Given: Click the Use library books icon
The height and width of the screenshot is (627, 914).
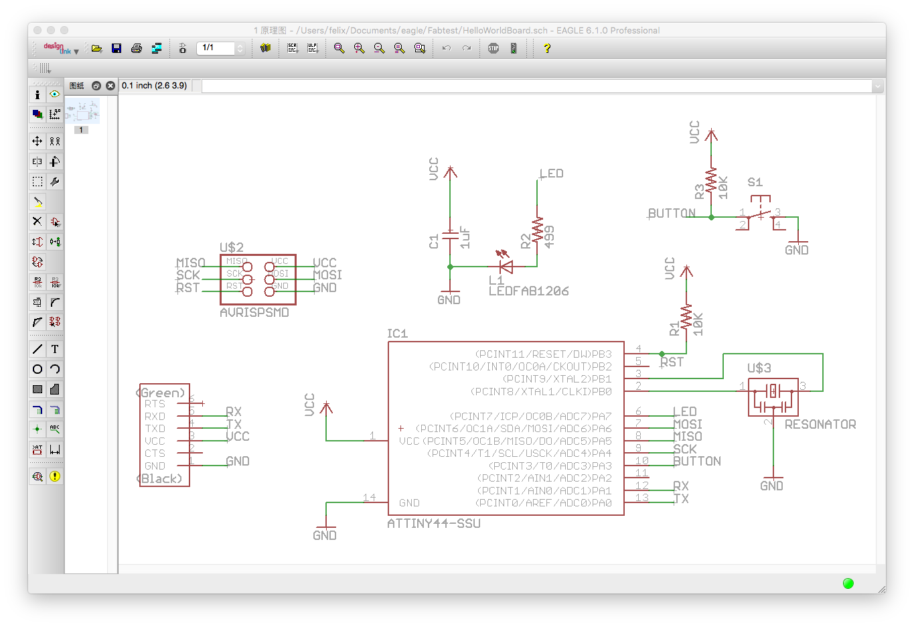Looking at the screenshot, I should pyautogui.click(x=266, y=48).
